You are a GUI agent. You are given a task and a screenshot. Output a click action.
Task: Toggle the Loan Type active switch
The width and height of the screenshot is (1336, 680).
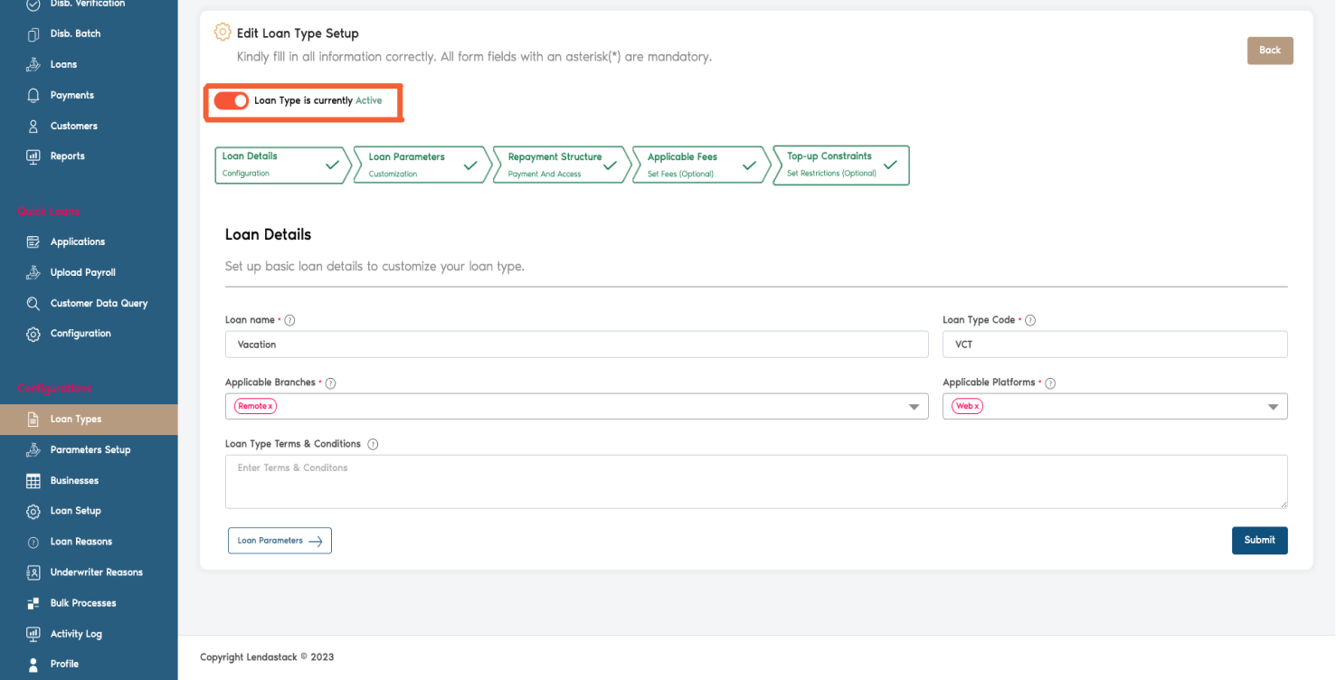point(232,100)
